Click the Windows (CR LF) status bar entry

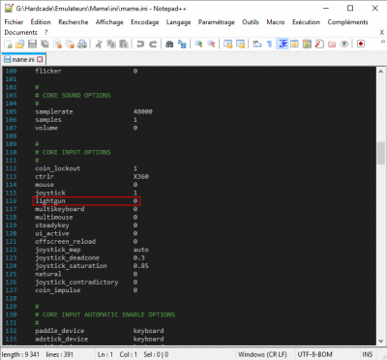tap(262, 354)
